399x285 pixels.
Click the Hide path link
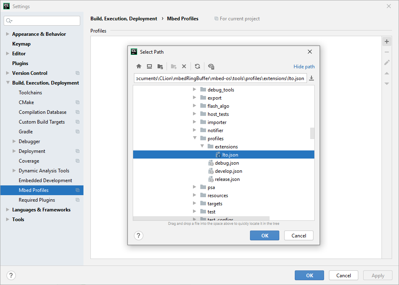click(304, 67)
